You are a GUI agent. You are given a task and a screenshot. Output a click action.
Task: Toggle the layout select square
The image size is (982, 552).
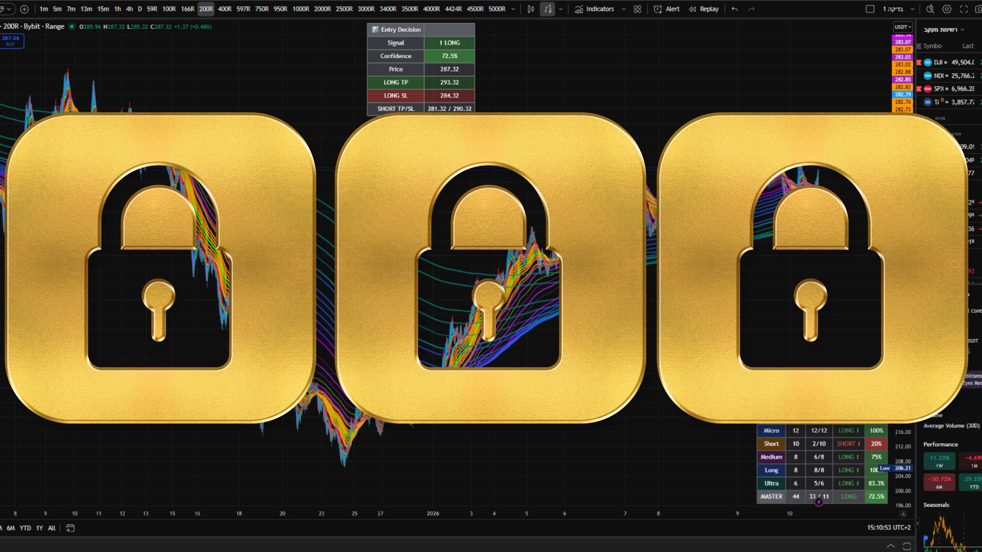coord(870,9)
